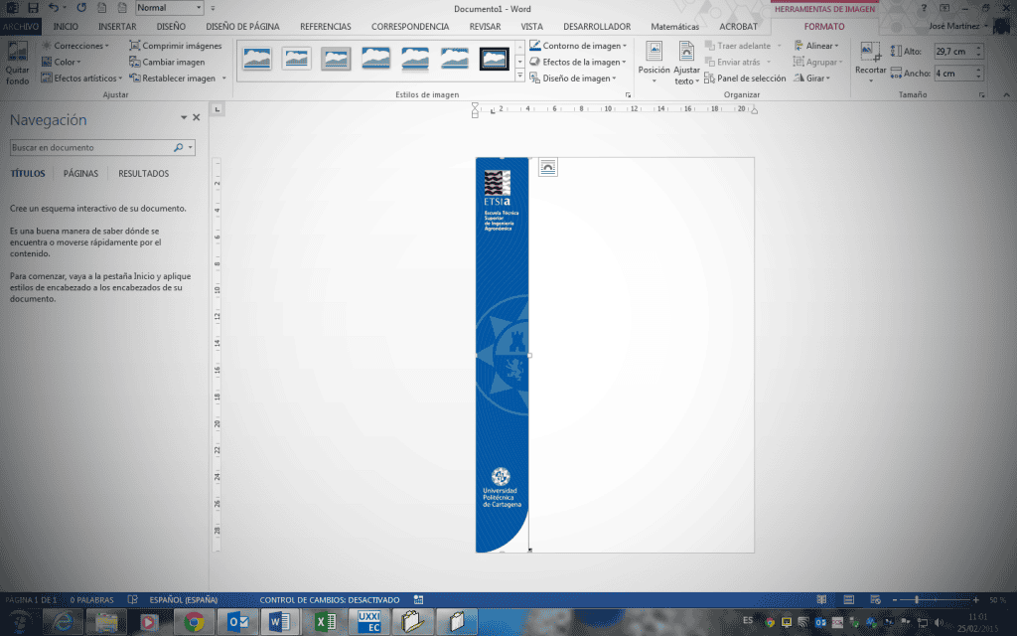The image size is (1017, 636).
Task: Open the Estilos de imagen dialog launcher
Action: 628,94
